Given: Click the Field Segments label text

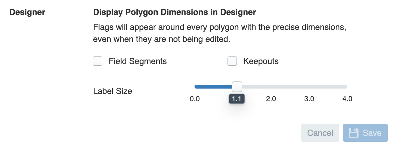Looking at the screenshot, I should point(138,61).
